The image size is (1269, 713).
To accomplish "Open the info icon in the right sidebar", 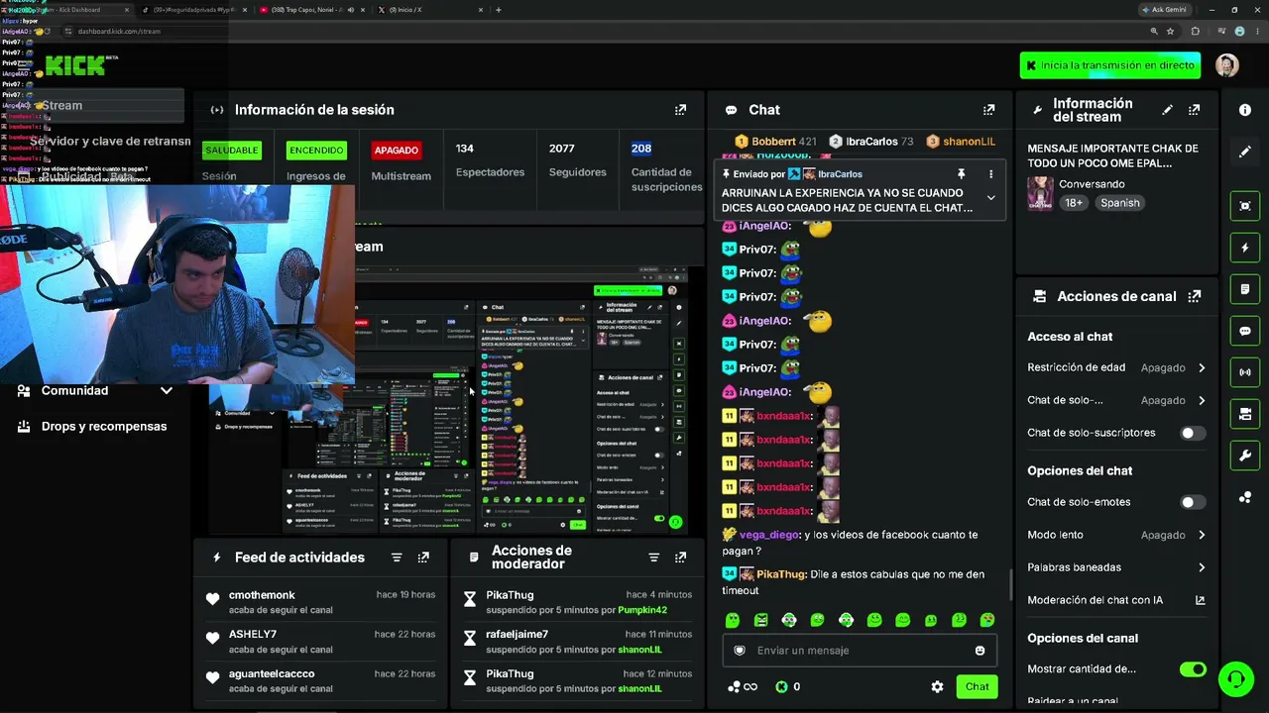I will 1245,110.
